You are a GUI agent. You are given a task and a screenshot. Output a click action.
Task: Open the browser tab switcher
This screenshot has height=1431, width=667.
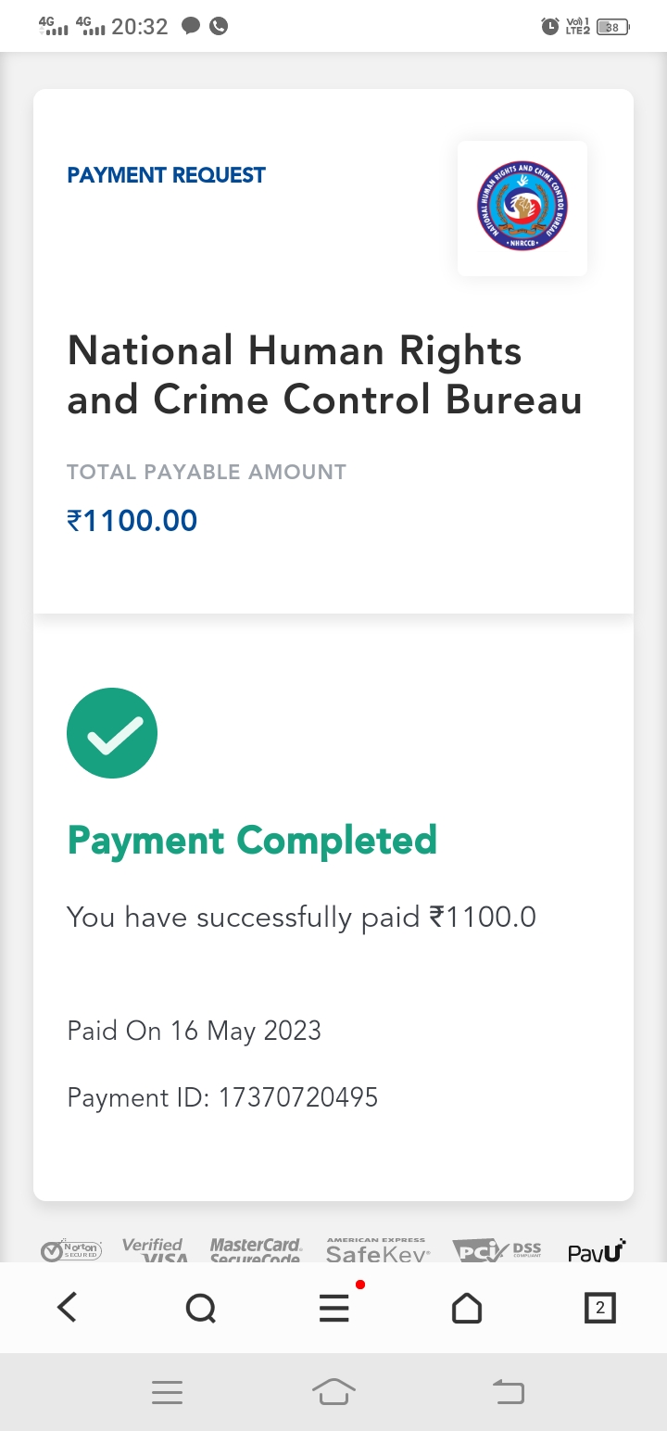click(600, 1308)
